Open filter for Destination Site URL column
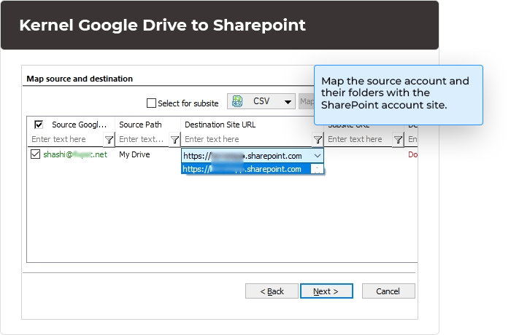This screenshot has height=335, width=511. (318, 140)
